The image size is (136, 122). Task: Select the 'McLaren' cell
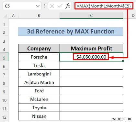[39, 99]
